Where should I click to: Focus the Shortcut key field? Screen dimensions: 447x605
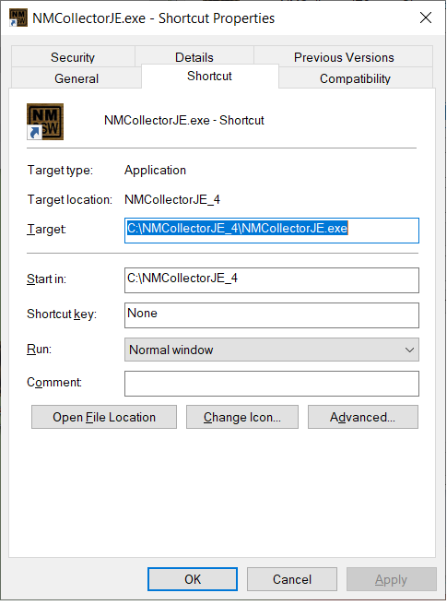coord(272,315)
